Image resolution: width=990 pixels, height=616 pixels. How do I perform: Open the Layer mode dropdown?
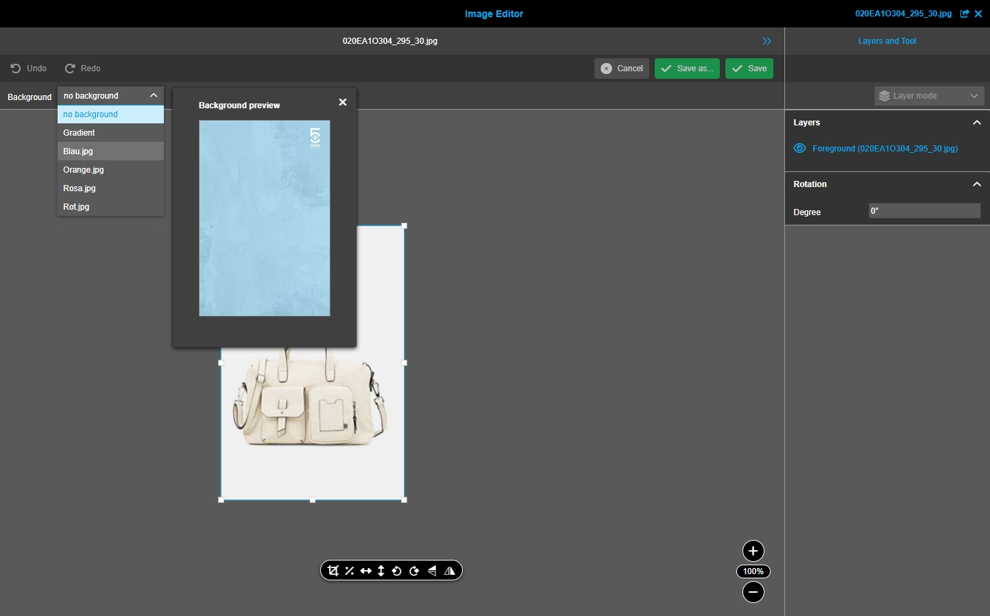tap(929, 96)
